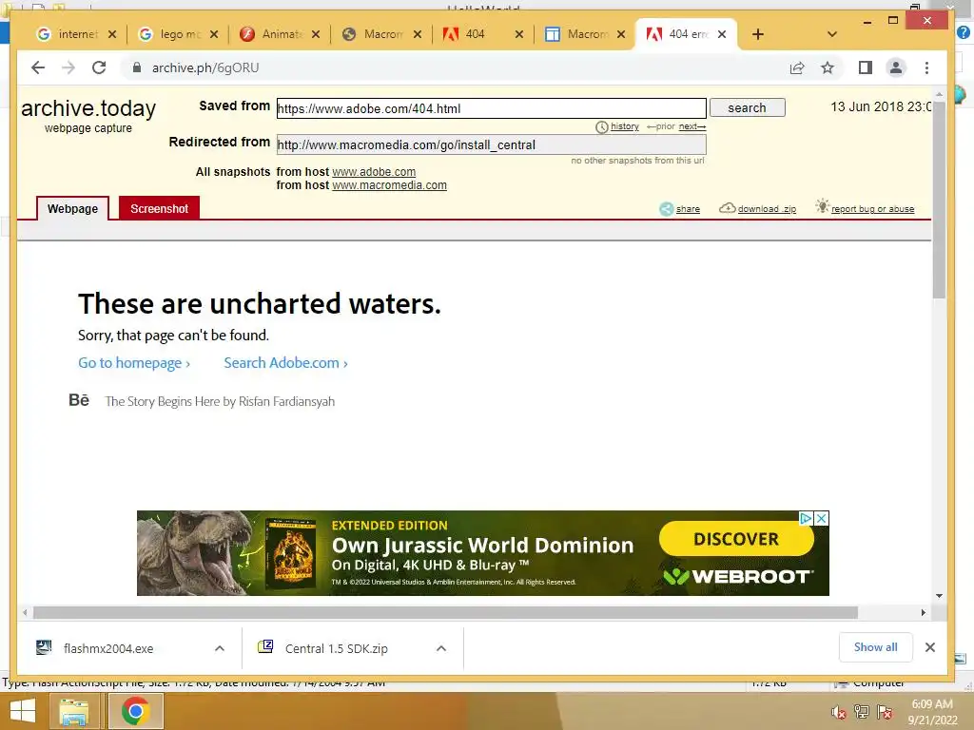The height and width of the screenshot is (730, 974).
Task: View site security padlock info
Action: click(137, 67)
